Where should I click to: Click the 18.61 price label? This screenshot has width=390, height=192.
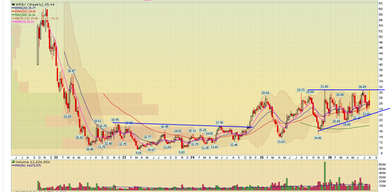pyautogui.click(x=97, y=121)
